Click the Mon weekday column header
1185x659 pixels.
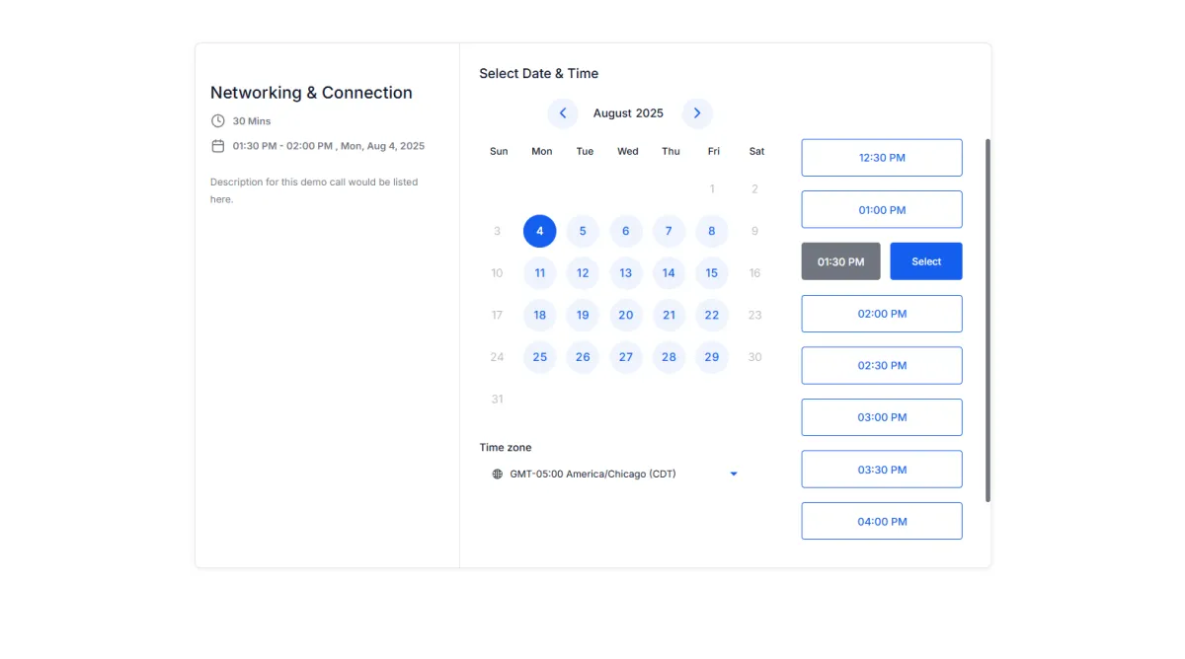coord(542,152)
